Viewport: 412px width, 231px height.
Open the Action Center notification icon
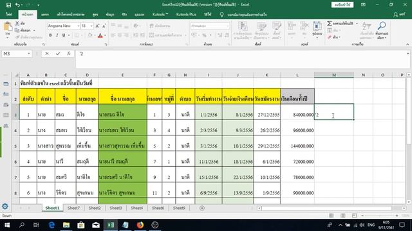pos(402,225)
